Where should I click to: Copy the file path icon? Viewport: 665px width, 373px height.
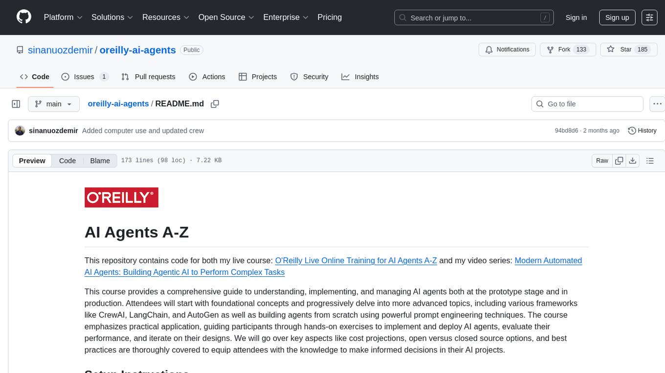tap(215, 104)
